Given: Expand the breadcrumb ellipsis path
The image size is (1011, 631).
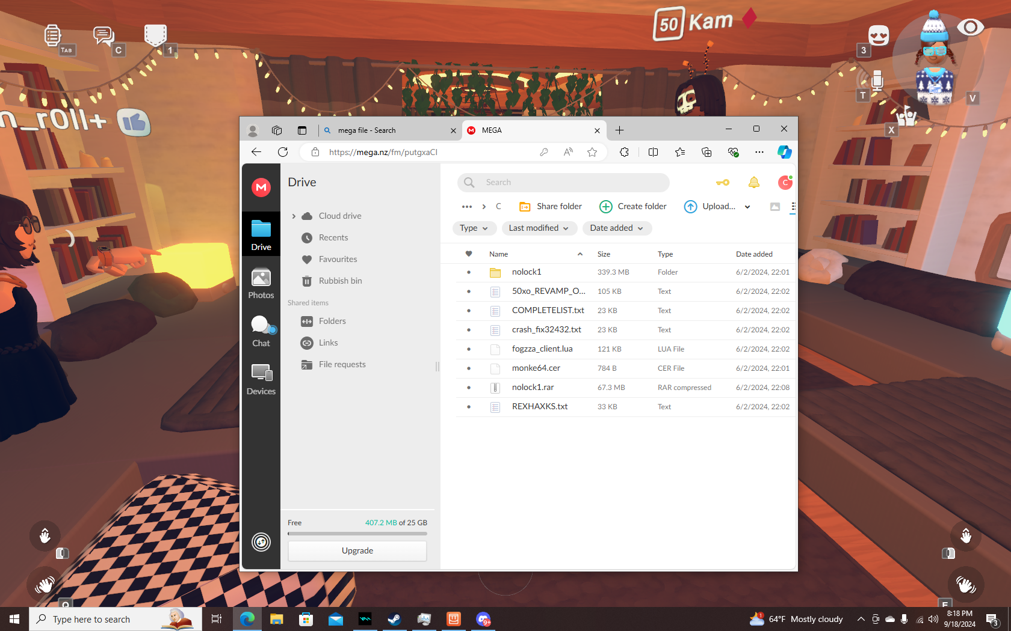Looking at the screenshot, I should 467,207.
